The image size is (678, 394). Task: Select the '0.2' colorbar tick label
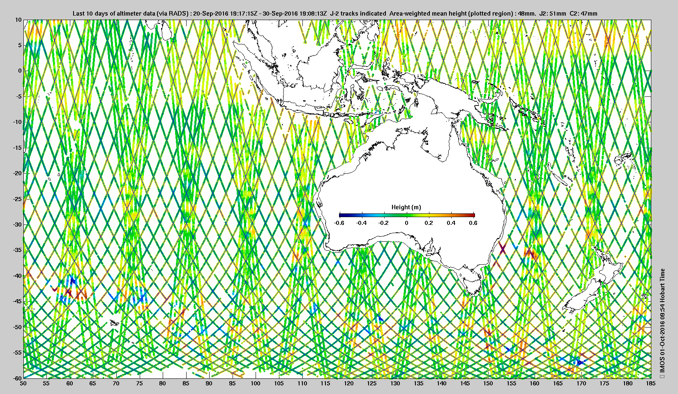[x=429, y=223]
